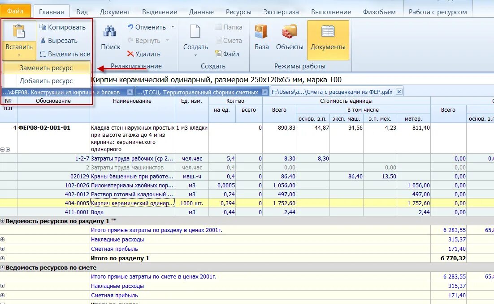Close the ТССЦ document tab

[x=264, y=92]
